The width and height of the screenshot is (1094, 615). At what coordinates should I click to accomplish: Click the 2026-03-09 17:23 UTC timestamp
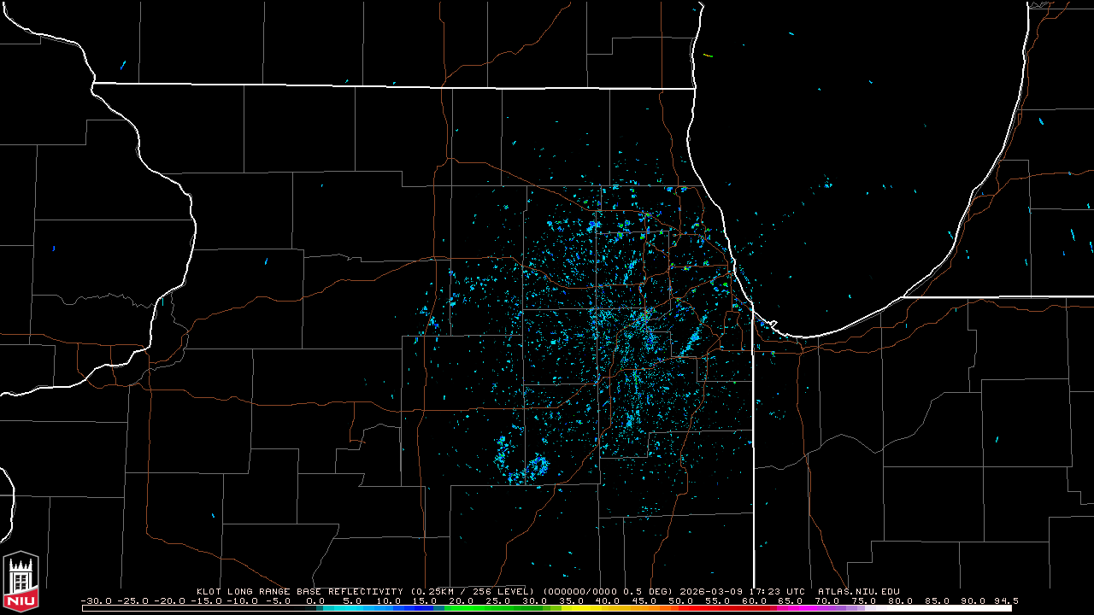click(x=740, y=591)
